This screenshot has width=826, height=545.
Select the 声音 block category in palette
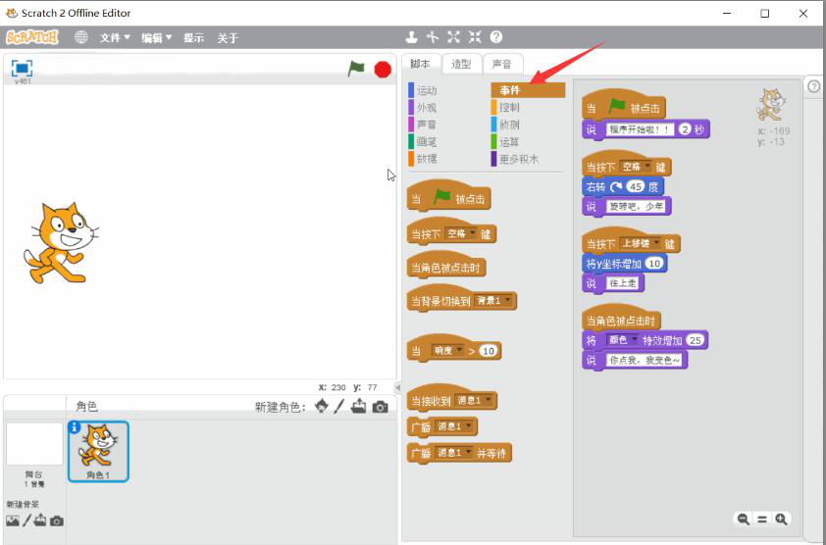[423, 124]
